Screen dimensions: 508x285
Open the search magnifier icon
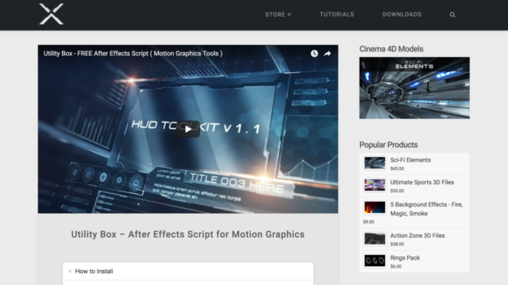(x=452, y=14)
